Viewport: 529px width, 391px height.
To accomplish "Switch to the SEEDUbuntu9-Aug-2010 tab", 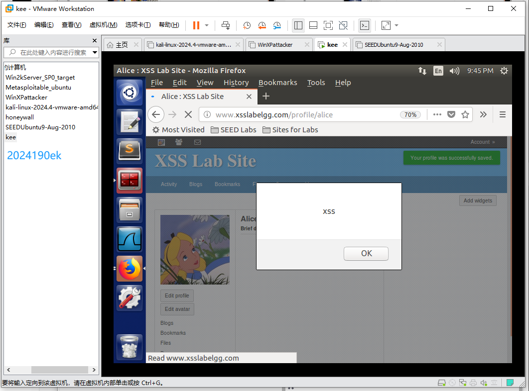I will (x=394, y=45).
